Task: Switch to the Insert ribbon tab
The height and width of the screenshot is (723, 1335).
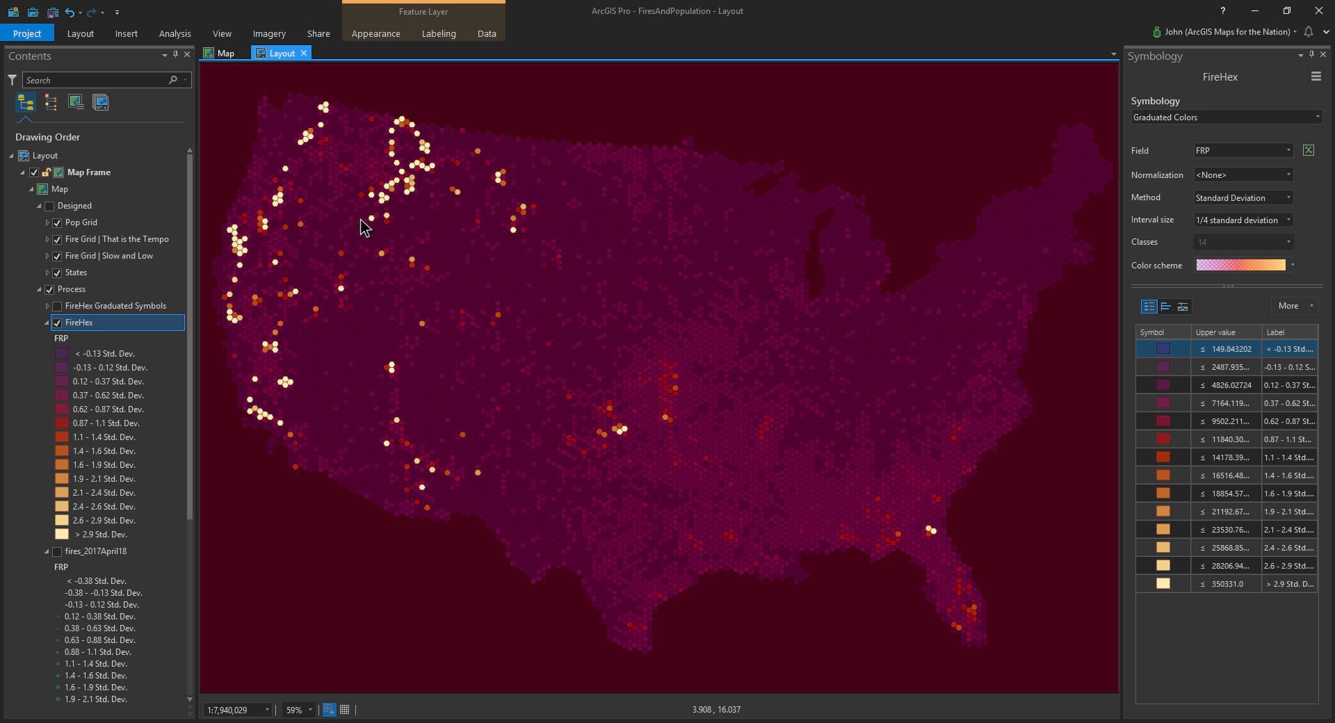Action: 126,33
